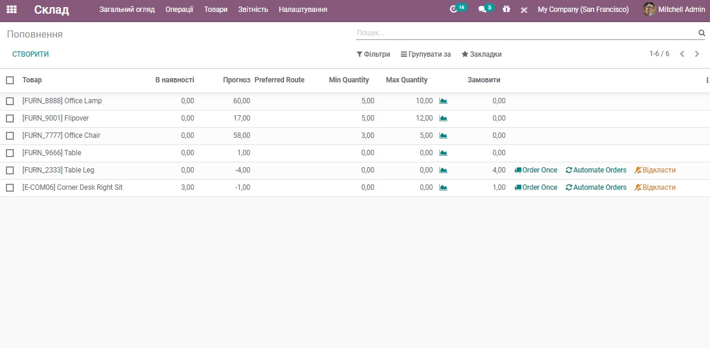Viewport: 710px width, 348px height.
Task: Open forecast chart icon for Office Lamp
Action: click(x=443, y=101)
